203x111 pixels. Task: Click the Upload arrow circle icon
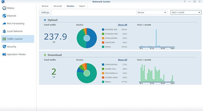point(45,20)
